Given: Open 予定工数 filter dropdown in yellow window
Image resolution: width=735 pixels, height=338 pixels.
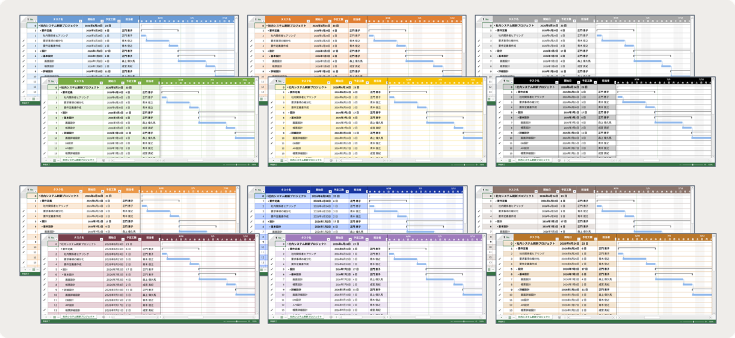Looking at the screenshot, I should pyautogui.click(x=367, y=83).
